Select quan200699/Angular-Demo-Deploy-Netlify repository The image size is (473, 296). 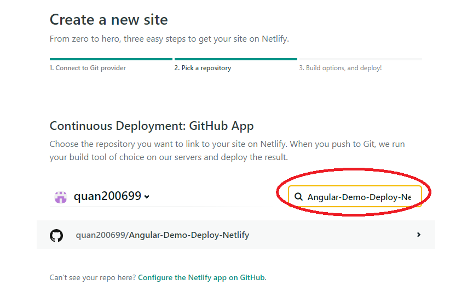pyautogui.click(x=236, y=235)
